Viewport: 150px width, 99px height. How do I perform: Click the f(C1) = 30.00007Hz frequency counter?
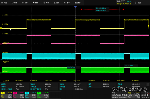click(124, 4)
